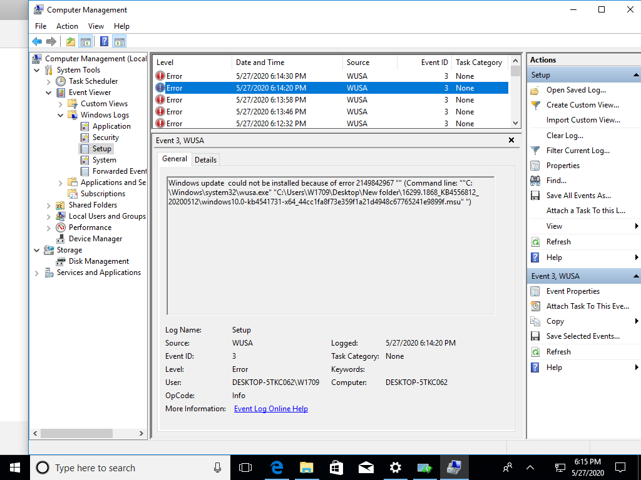This screenshot has width=641, height=480.
Task: Click the Back arrow toolbar icon
Action: pyautogui.click(x=37, y=41)
